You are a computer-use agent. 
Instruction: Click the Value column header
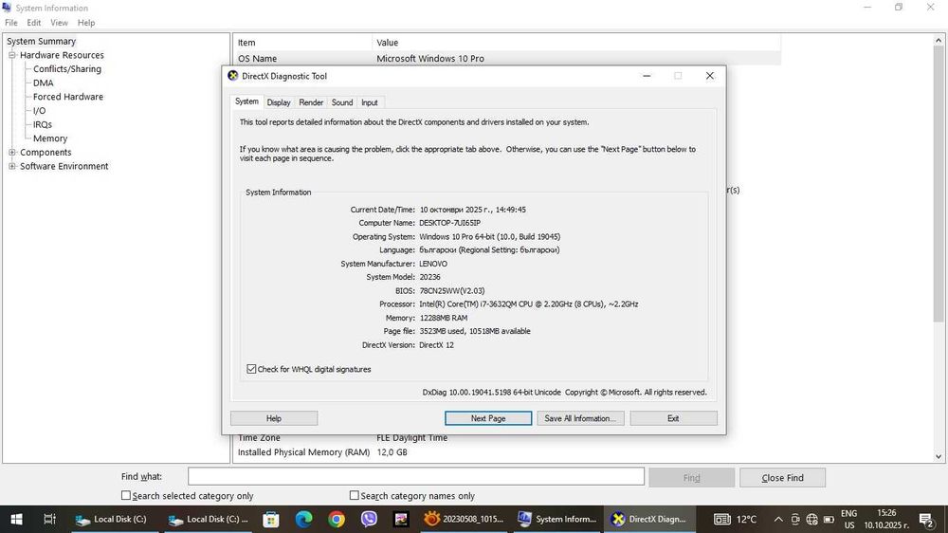(x=576, y=43)
